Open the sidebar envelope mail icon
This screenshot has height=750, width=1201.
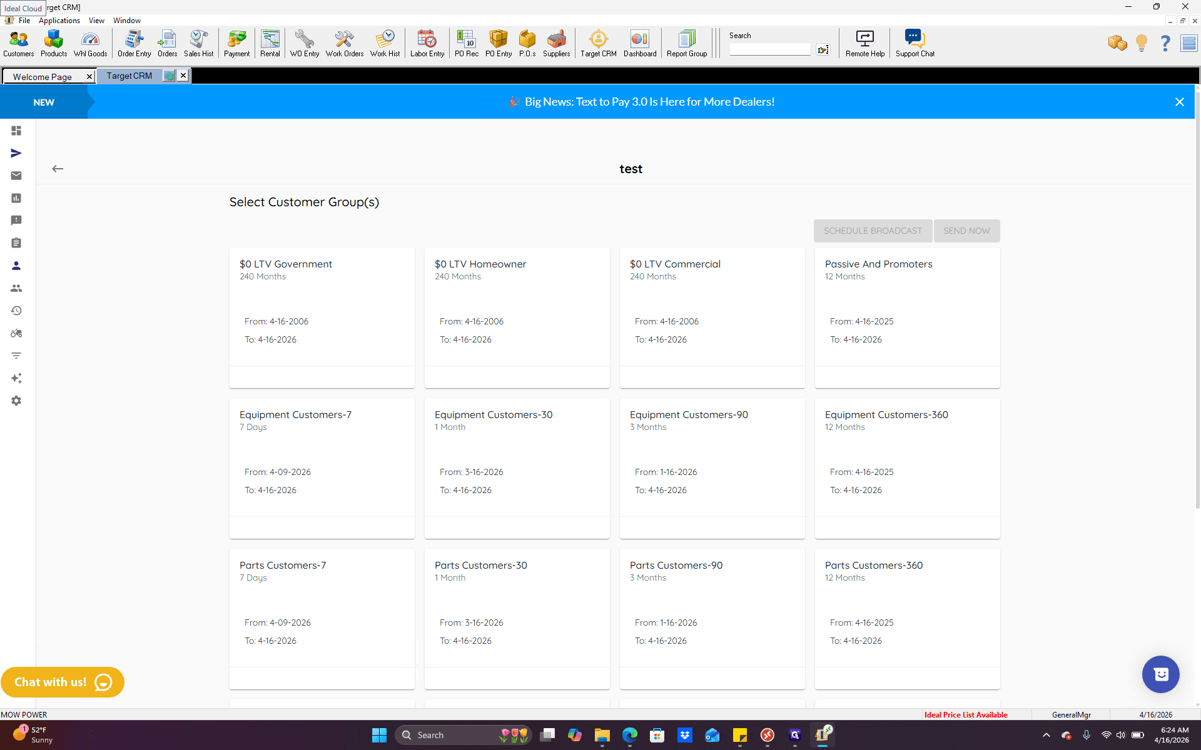[16, 176]
